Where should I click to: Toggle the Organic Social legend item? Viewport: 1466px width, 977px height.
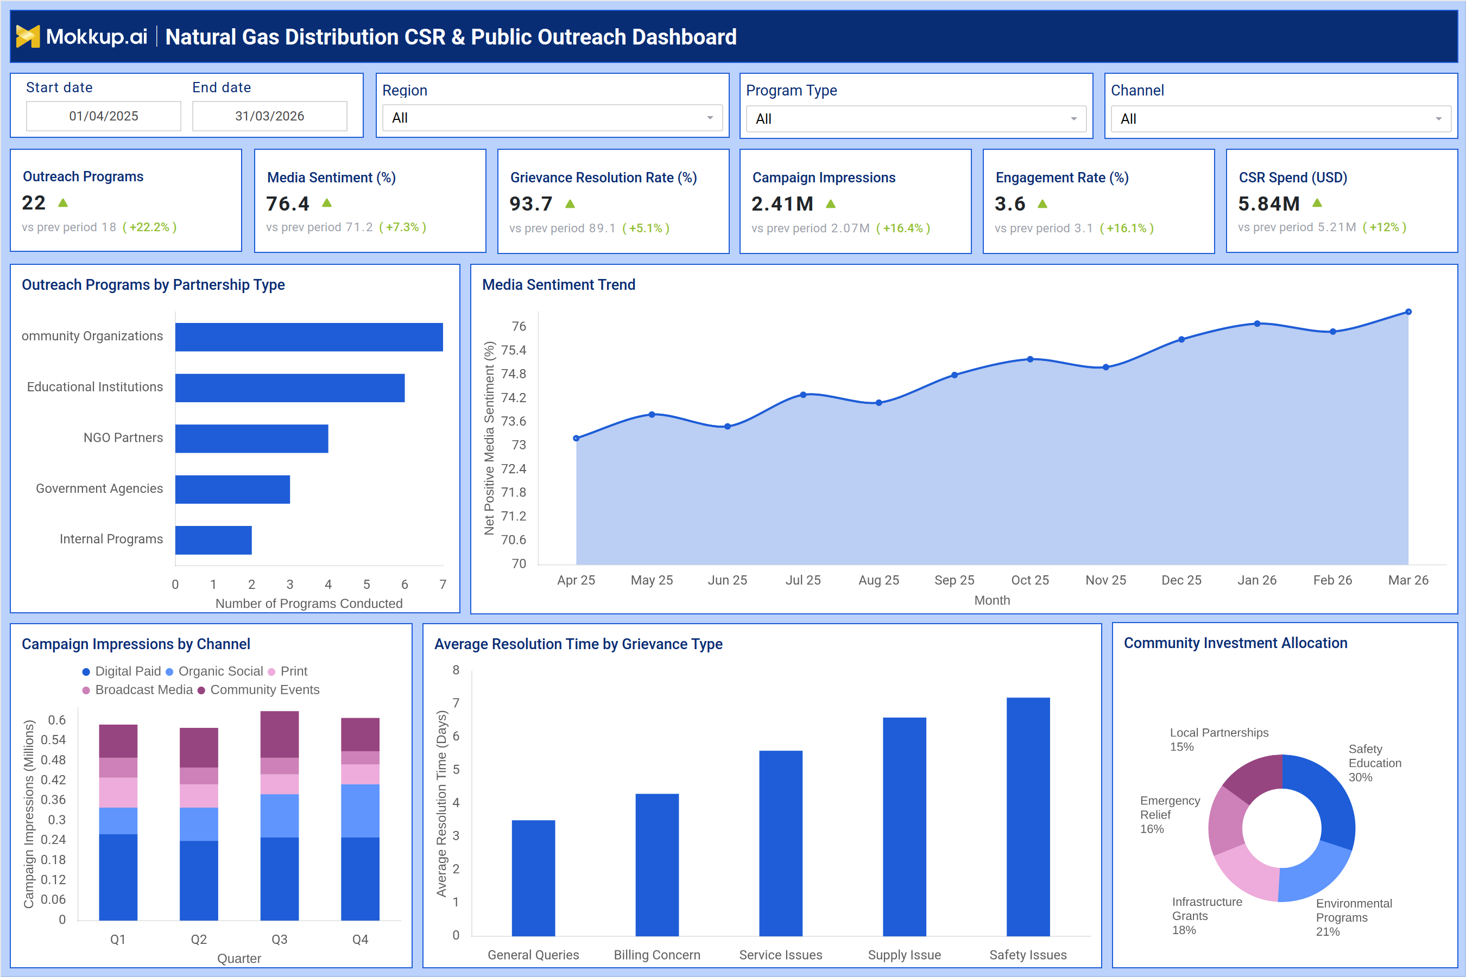[214, 672]
